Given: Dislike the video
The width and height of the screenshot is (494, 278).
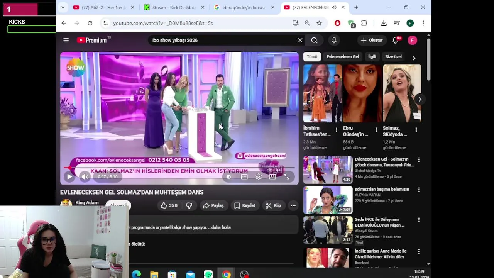Looking at the screenshot, I should pyautogui.click(x=189, y=205).
